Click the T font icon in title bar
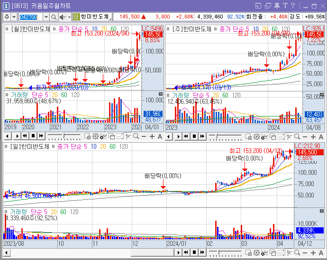 tap(285, 6)
